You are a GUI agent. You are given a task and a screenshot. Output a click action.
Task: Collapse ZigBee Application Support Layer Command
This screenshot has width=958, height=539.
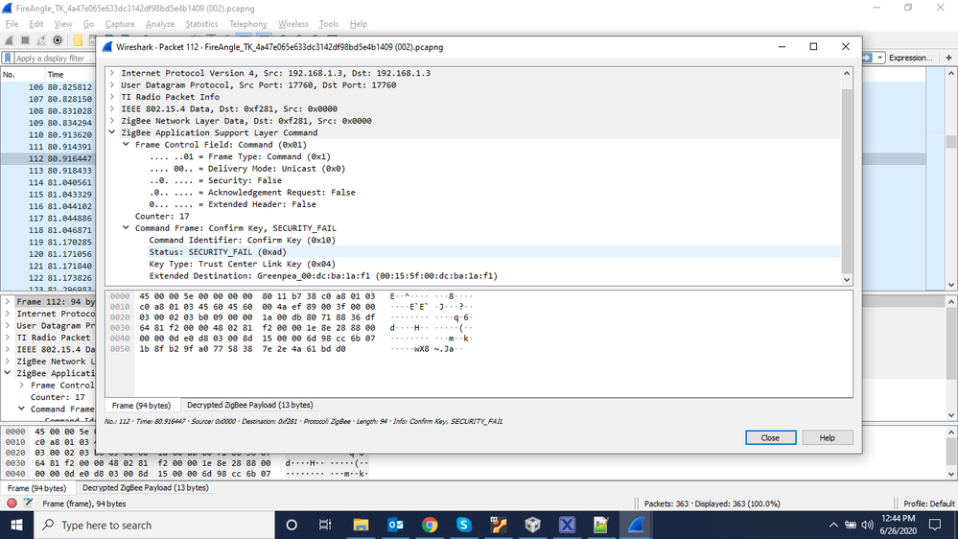pos(112,132)
